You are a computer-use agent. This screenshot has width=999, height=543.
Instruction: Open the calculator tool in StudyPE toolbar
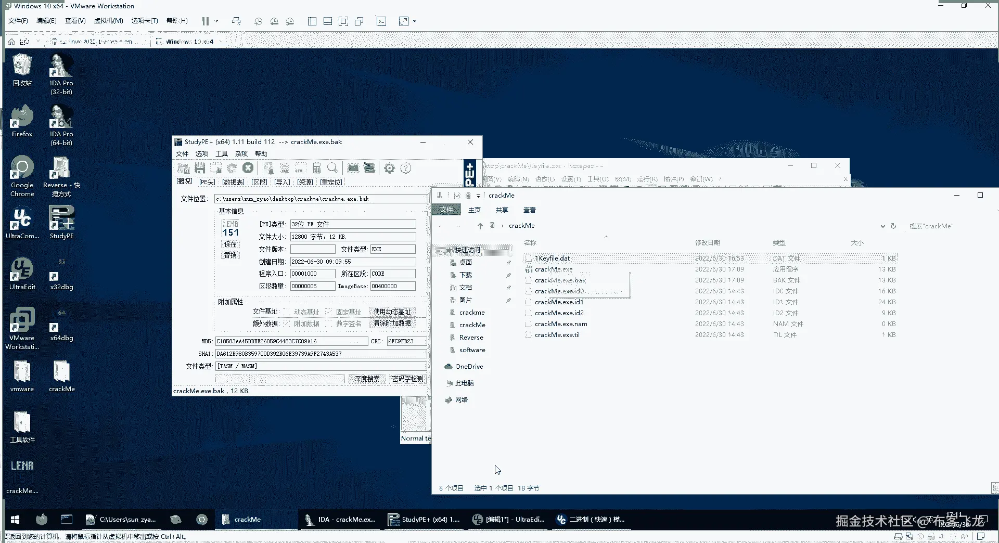coord(316,168)
